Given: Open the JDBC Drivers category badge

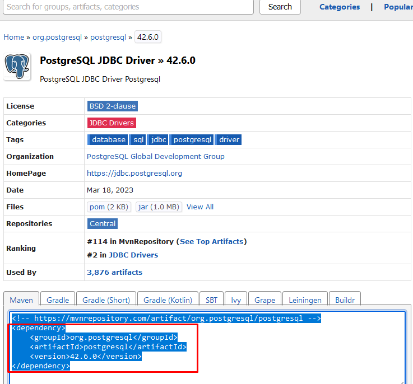Looking at the screenshot, I should click(112, 123).
